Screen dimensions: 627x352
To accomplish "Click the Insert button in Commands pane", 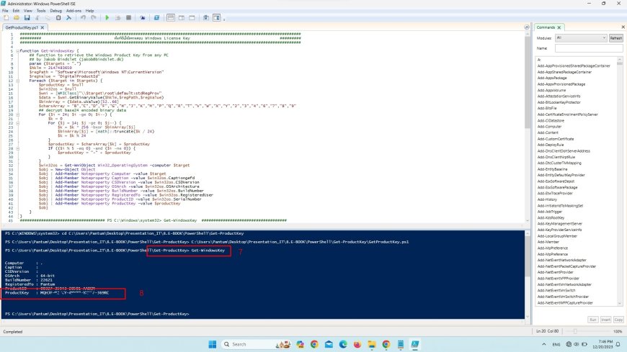I will [606, 320].
